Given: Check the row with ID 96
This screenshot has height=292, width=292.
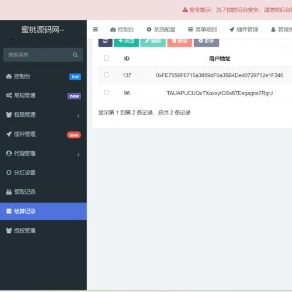Looking at the screenshot, I should [x=106, y=92].
